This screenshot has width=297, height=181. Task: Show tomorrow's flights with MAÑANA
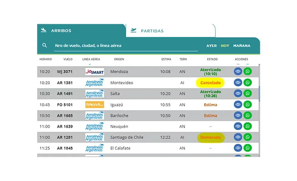242,46
